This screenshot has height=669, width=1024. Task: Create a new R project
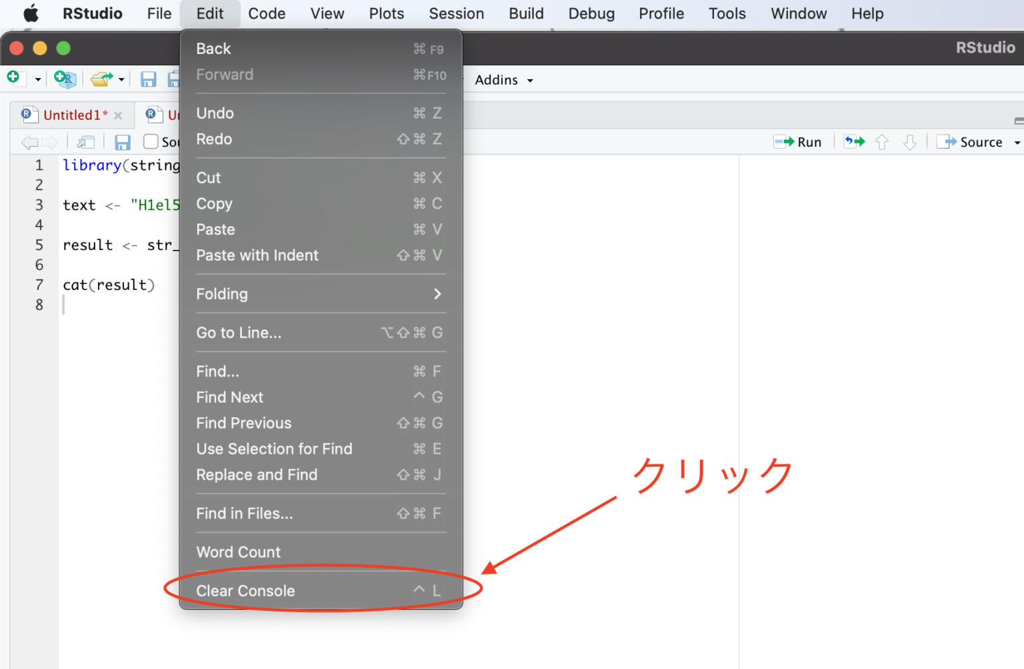click(65, 79)
